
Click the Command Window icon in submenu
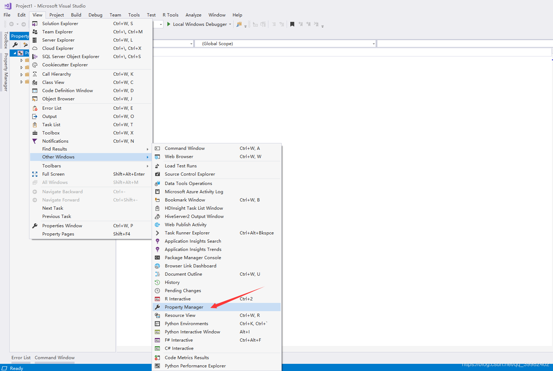pos(157,148)
